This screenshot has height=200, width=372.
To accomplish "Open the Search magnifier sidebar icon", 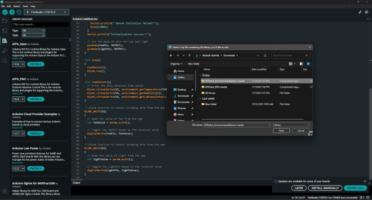I will point(4,61).
